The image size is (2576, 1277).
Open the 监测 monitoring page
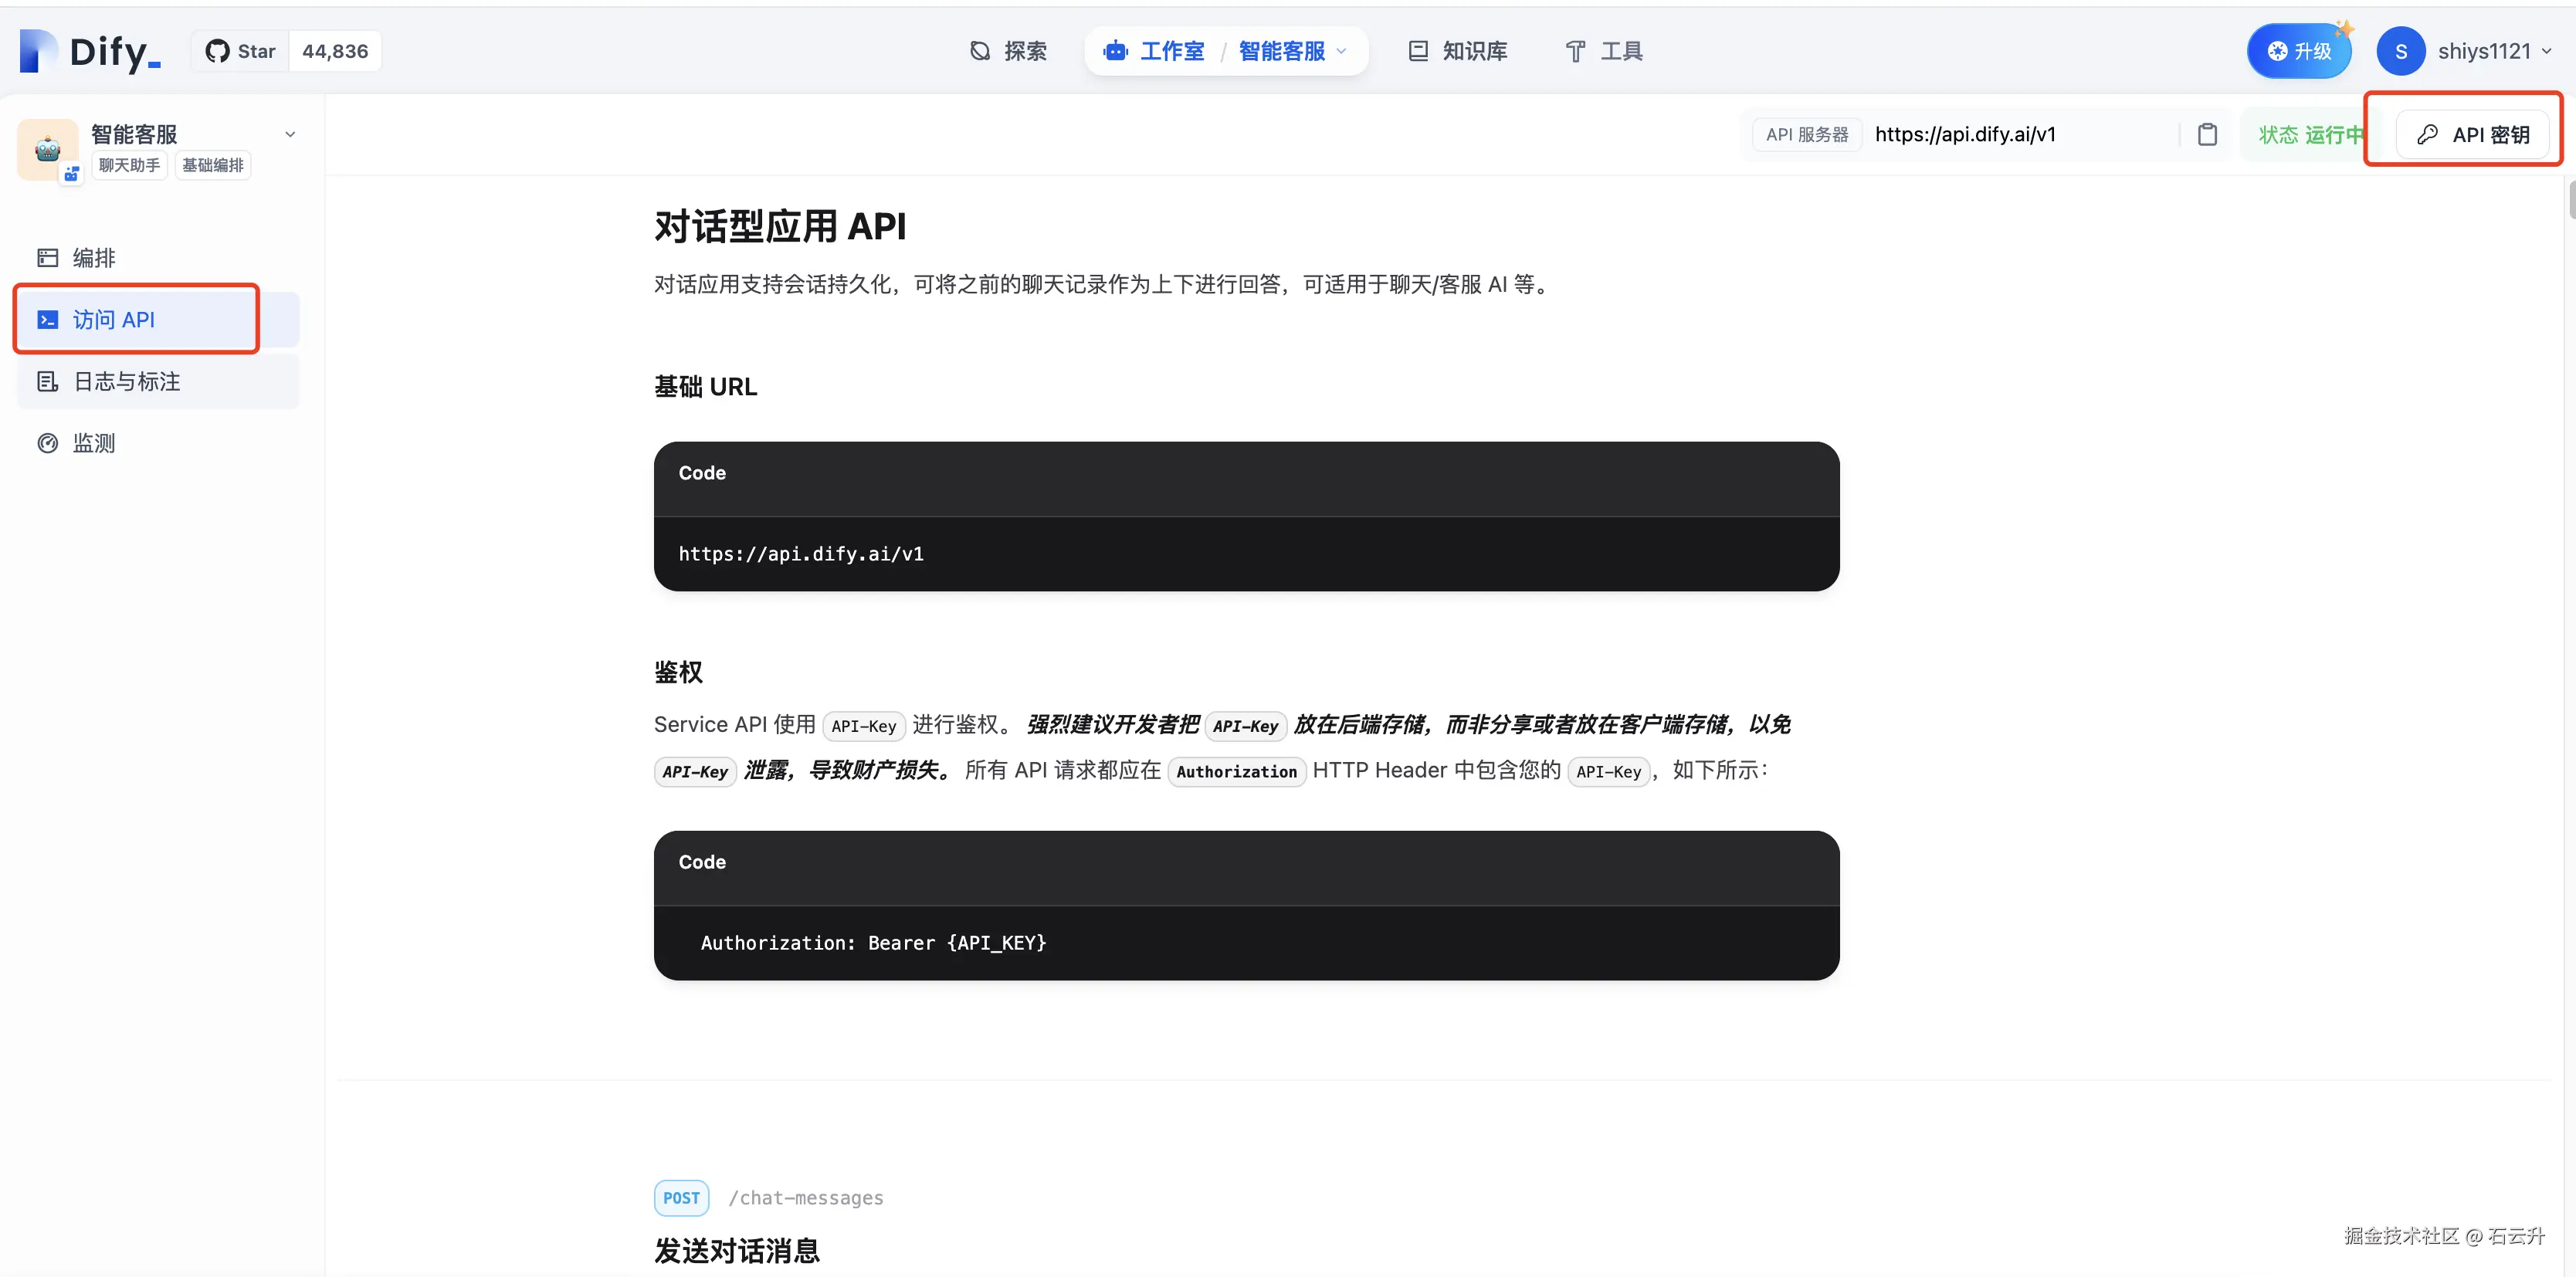point(94,443)
